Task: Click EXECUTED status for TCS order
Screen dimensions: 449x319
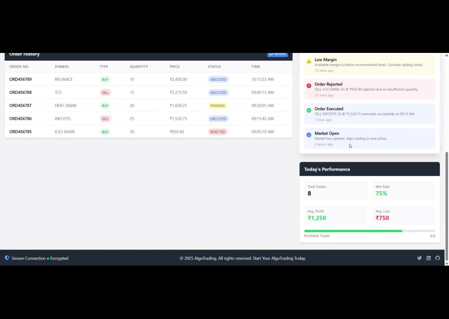Action: 218,93
